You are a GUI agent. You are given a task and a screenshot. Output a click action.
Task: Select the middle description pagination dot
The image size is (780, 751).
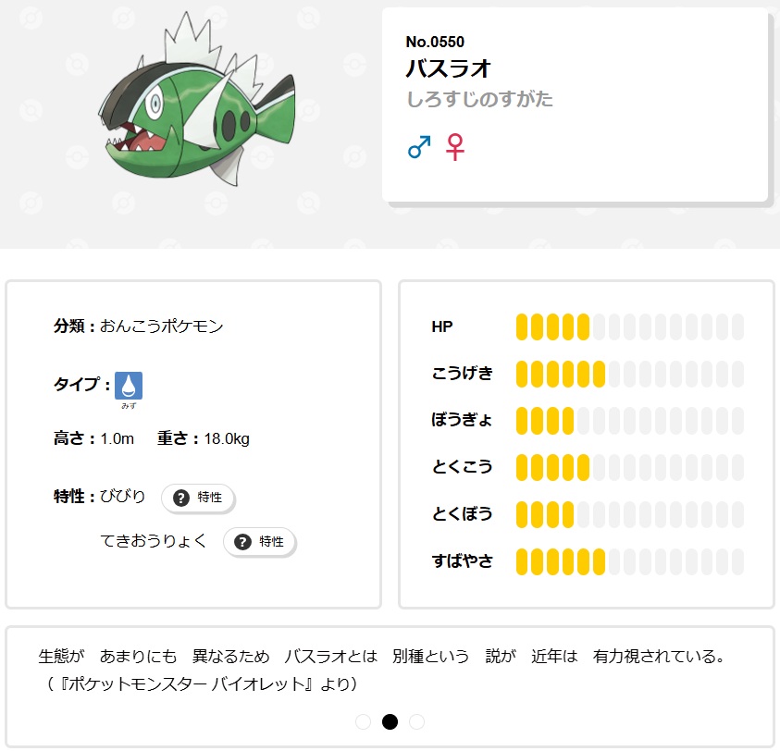point(390,721)
